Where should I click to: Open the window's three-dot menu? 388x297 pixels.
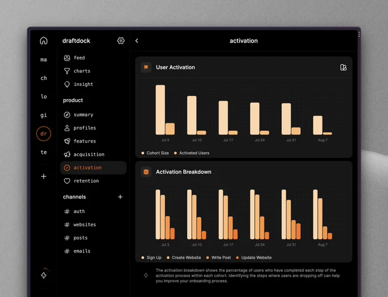tap(359, 35)
